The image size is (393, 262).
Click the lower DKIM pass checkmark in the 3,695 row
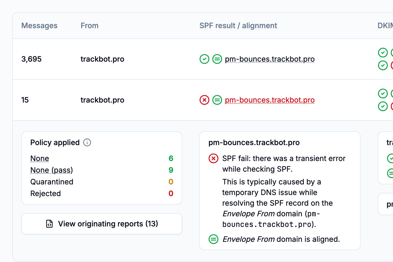click(x=383, y=65)
